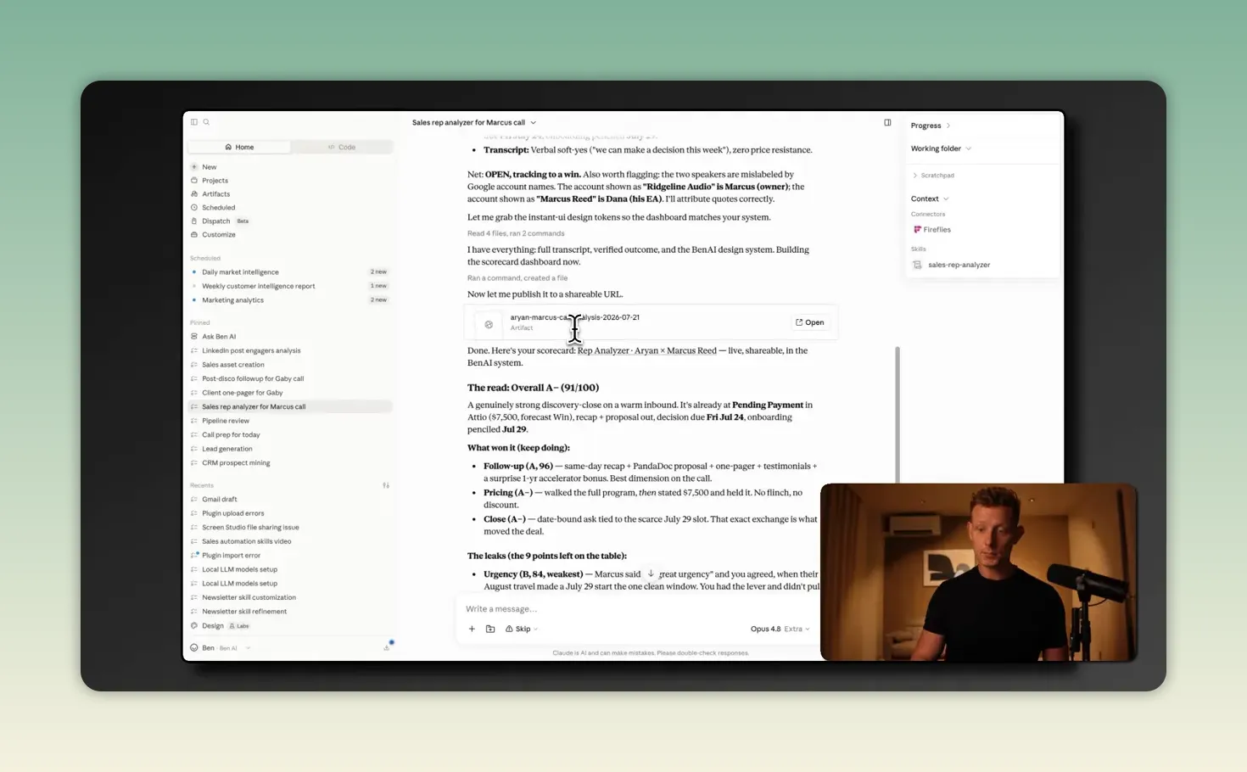Open the Artifacts section
This screenshot has width=1247, height=772.
[x=215, y=194]
